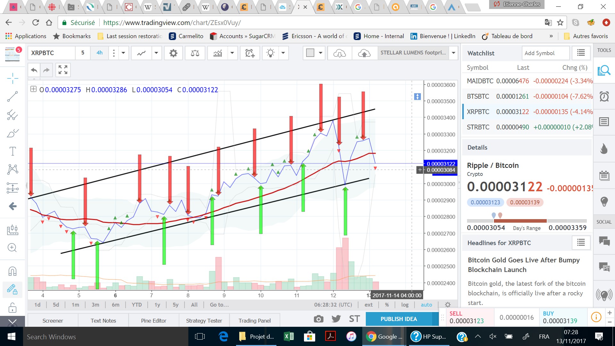Click the magnet mode icon
The height and width of the screenshot is (346, 615).
pos(12,271)
